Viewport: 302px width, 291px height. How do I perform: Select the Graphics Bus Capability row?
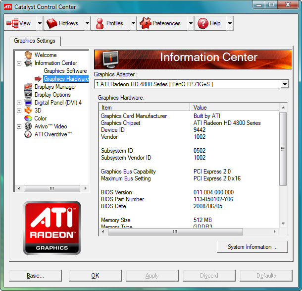click(x=189, y=172)
